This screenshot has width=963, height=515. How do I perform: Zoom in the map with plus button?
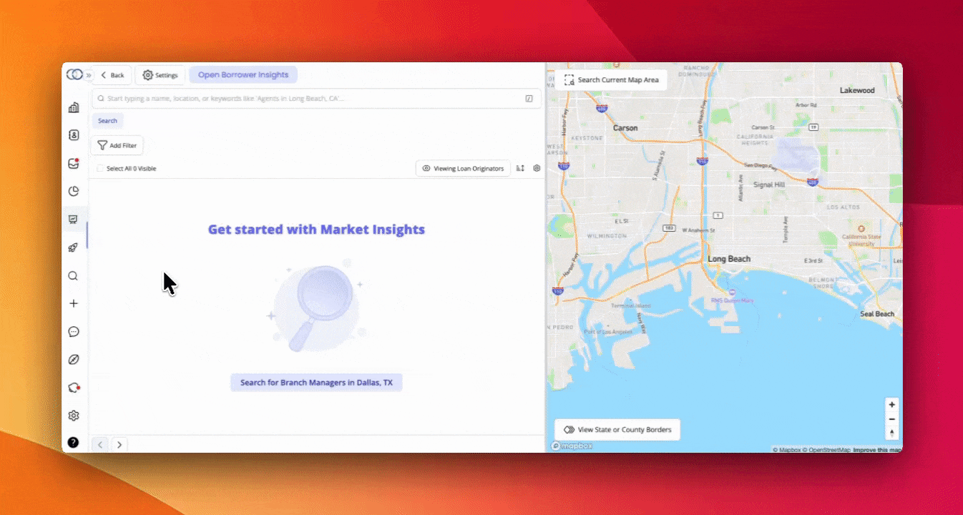(x=891, y=405)
